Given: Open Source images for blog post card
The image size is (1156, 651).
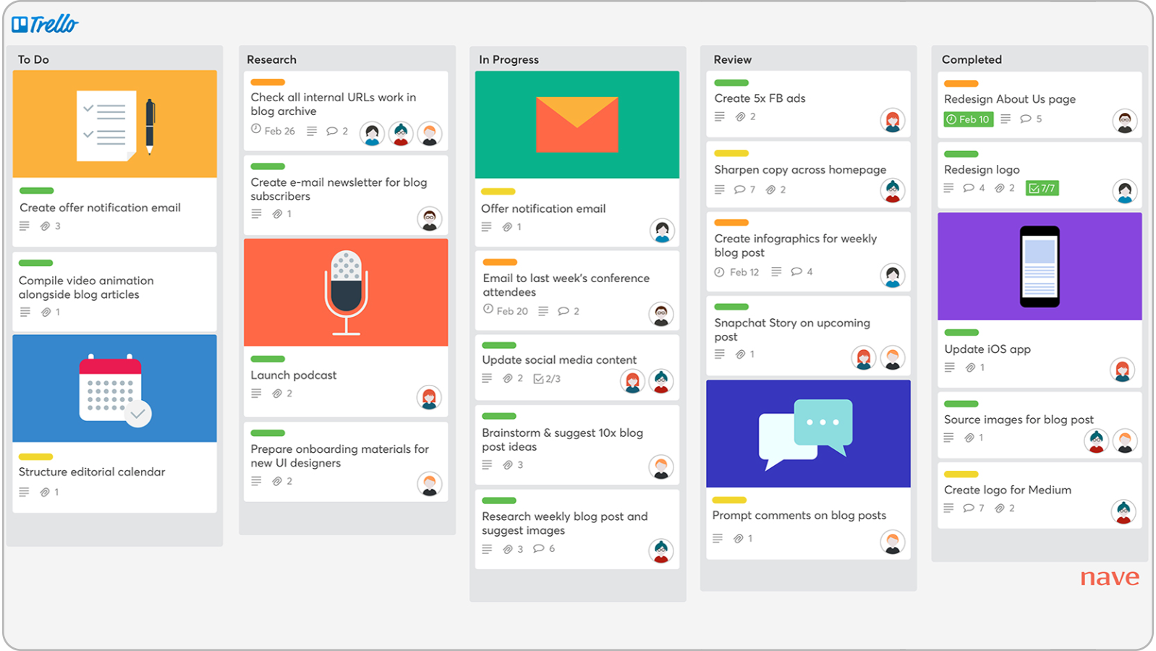Looking at the screenshot, I should (1040, 425).
